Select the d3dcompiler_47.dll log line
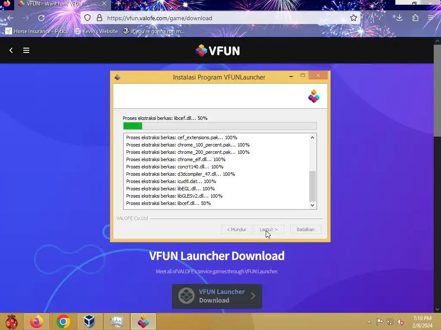The height and width of the screenshot is (330, 441). point(180,174)
